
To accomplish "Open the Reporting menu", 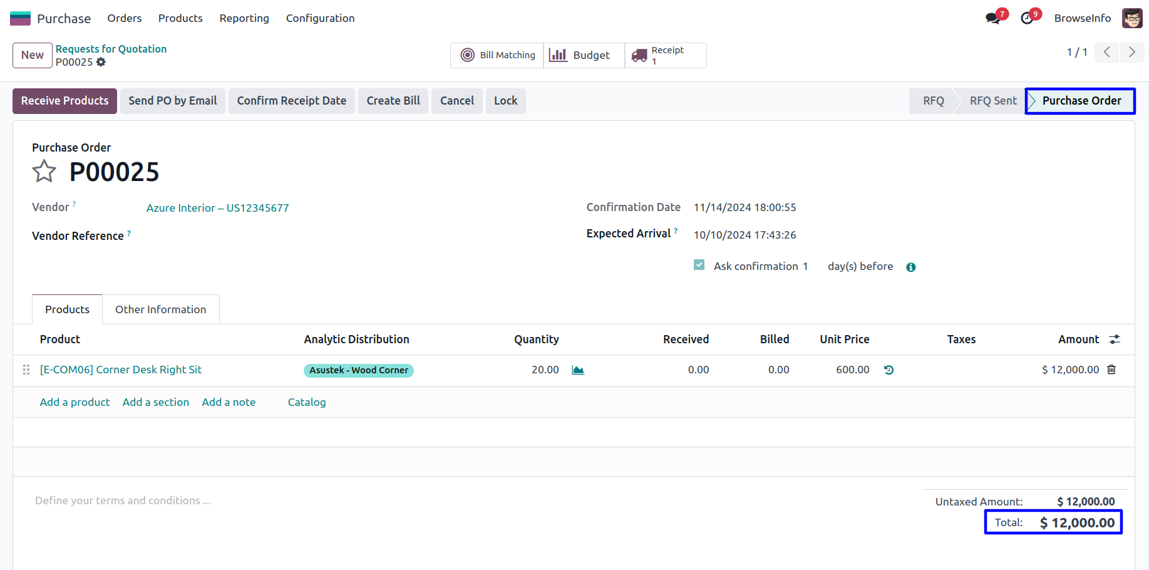I will (244, 18).
